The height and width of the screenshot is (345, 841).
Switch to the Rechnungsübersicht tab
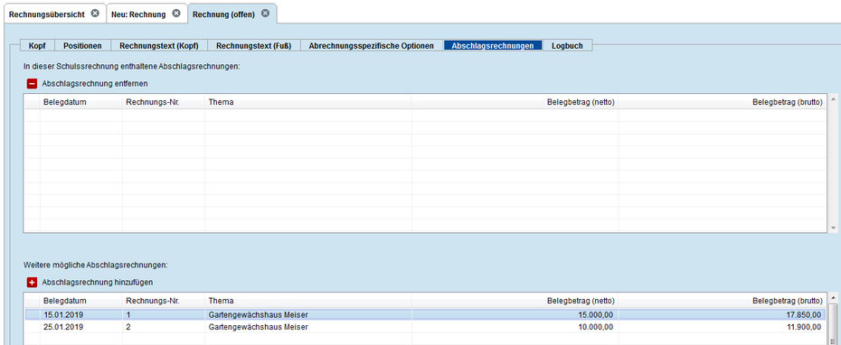47,14
